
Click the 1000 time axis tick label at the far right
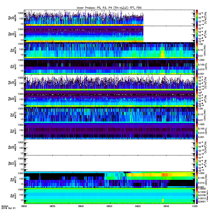point(195,206)
